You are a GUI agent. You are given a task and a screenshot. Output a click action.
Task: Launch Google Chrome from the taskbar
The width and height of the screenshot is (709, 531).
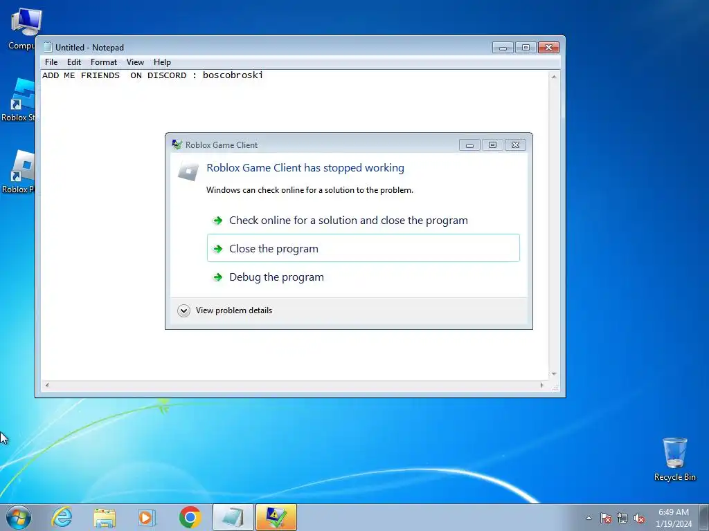point(190,517)
